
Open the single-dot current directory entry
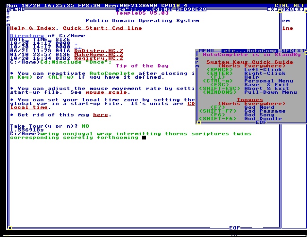76,43
